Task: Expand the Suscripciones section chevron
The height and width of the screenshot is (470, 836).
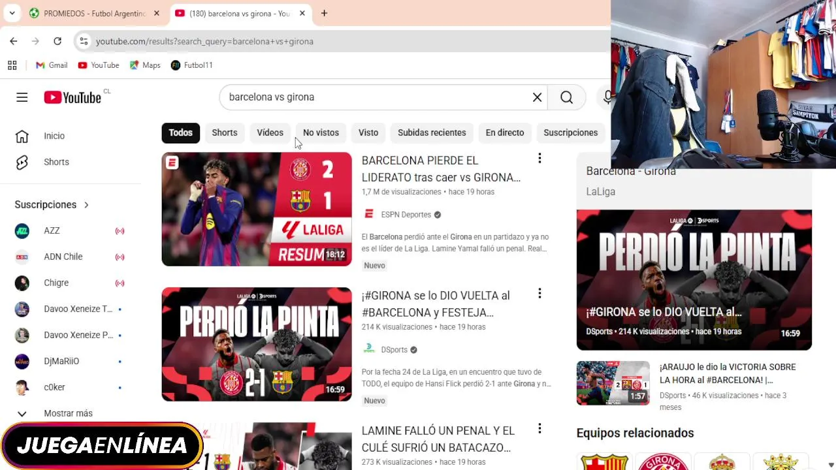Action: coord(86,205)
